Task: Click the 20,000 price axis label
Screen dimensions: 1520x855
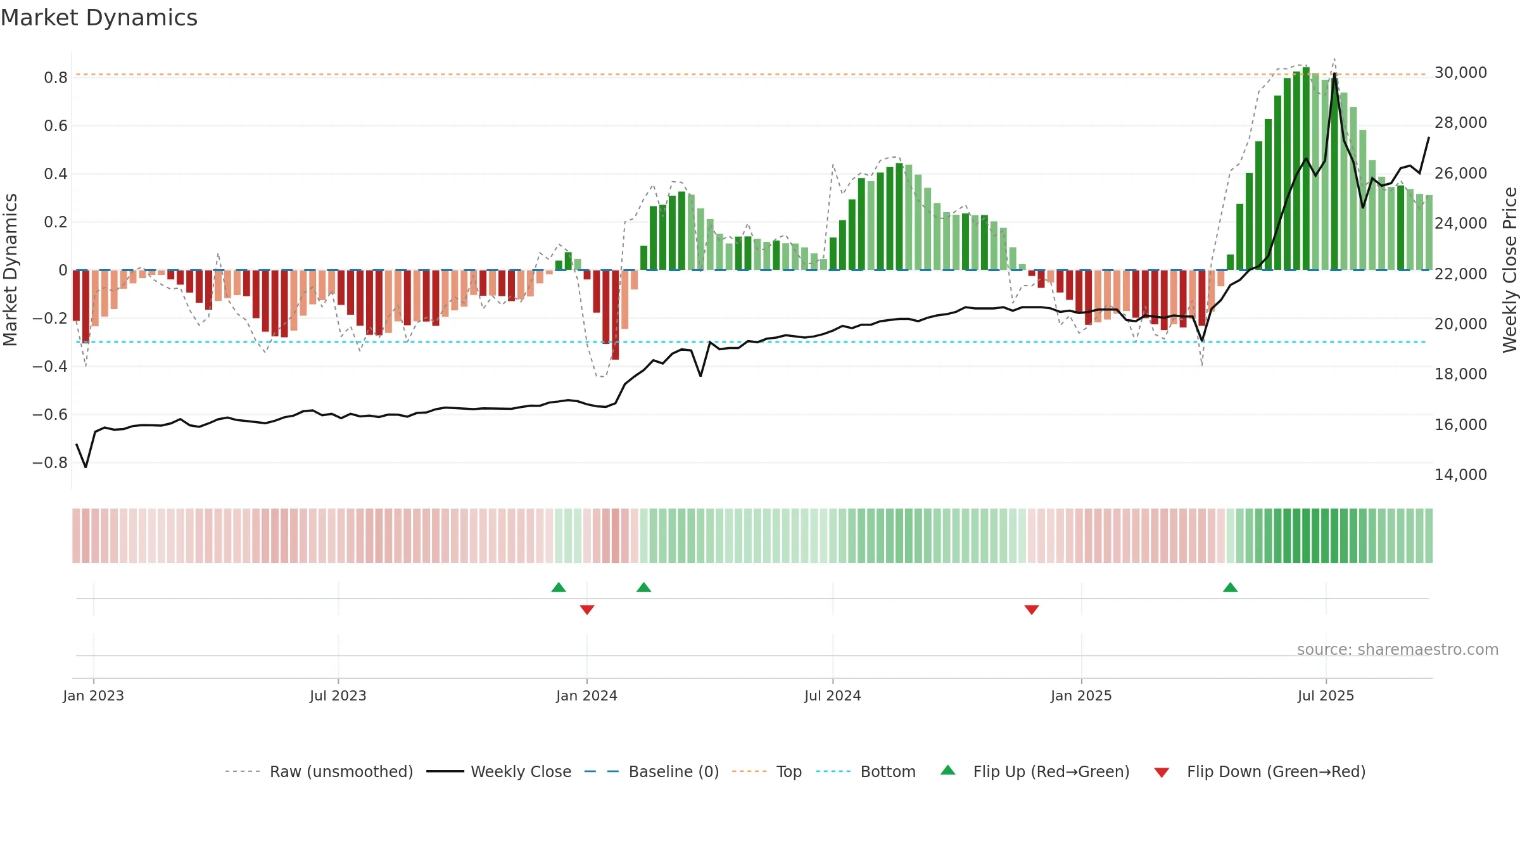Action: 1461,324
